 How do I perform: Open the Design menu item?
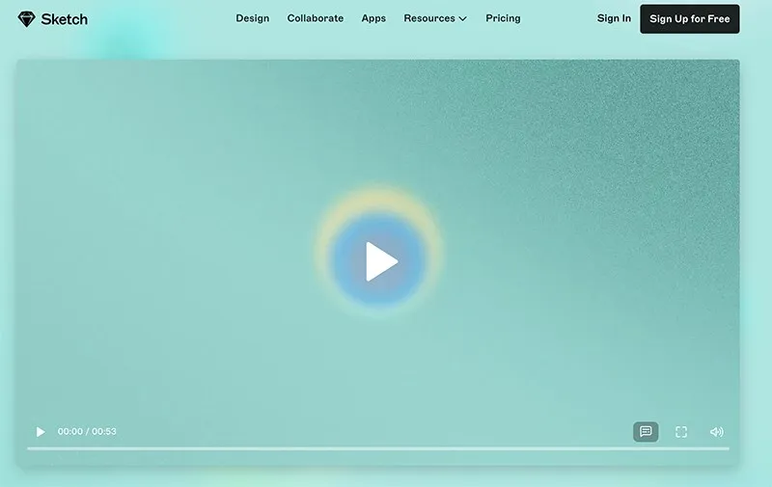coord(252,18)
